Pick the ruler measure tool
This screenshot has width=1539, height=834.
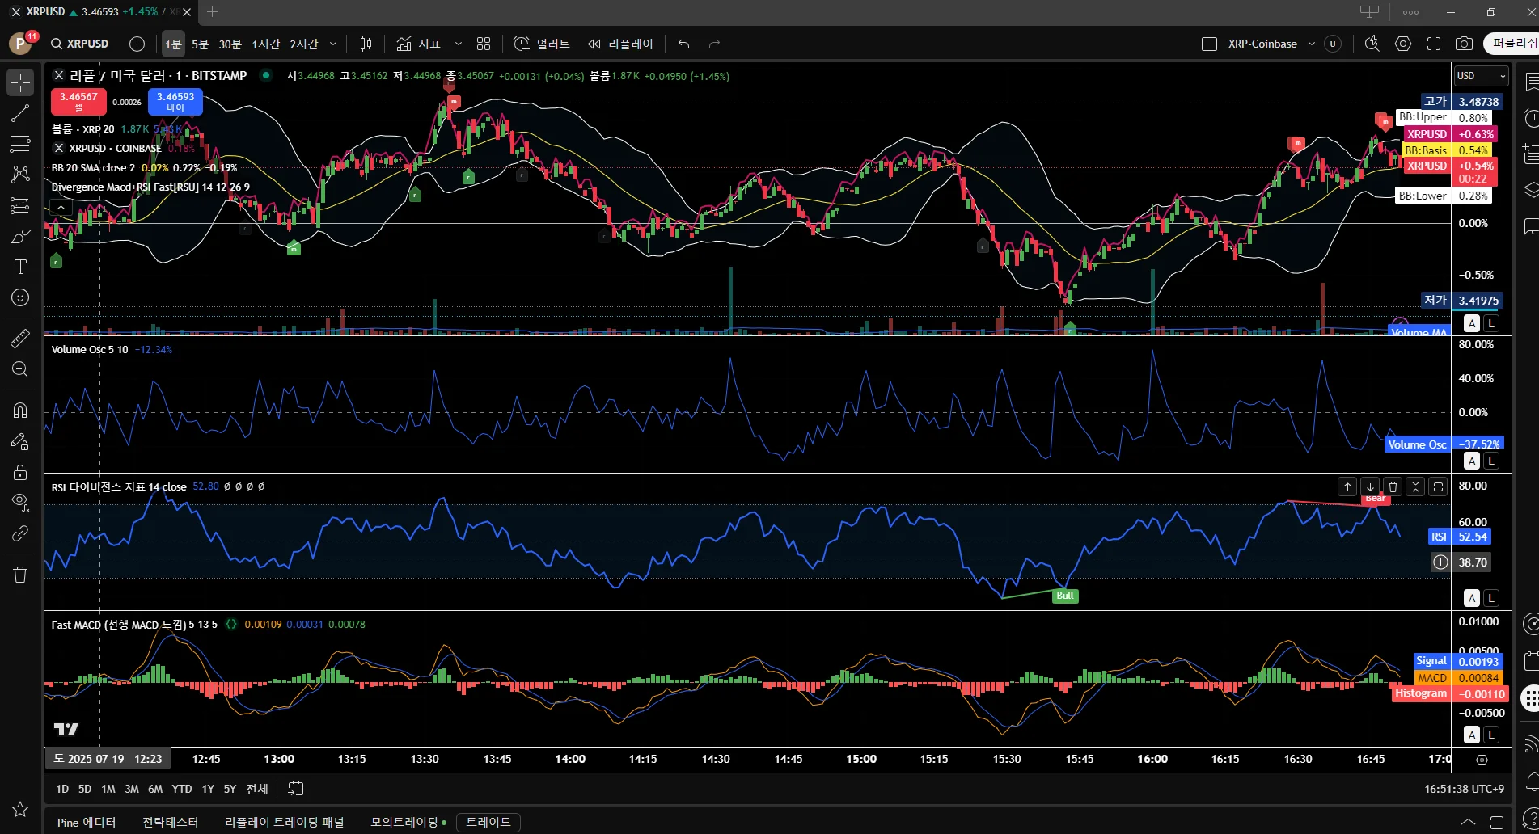(20, 339)
